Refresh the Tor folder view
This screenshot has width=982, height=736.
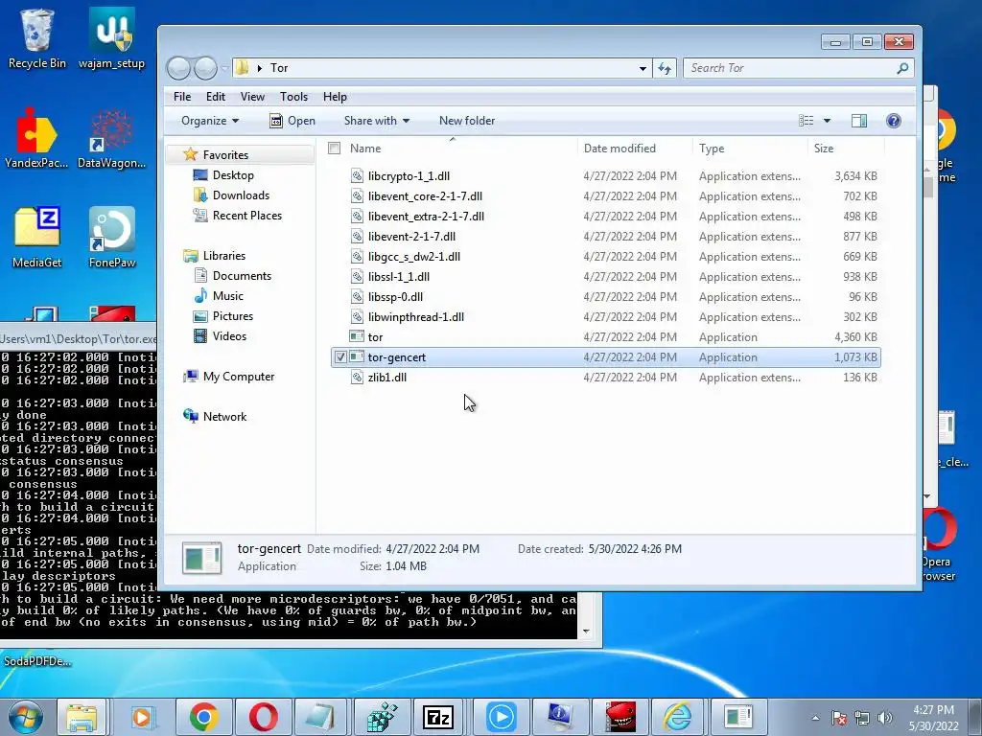[x=665, y=68]
